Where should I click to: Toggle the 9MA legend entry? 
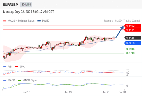(20, 67)
